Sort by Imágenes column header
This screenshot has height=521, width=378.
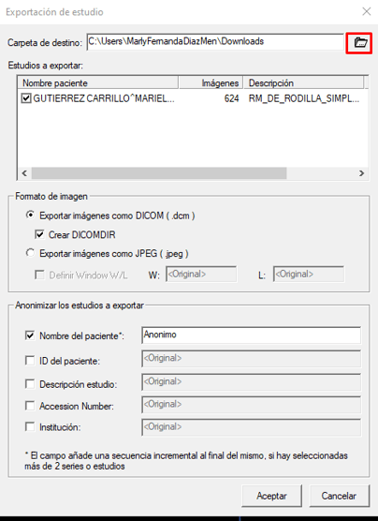[x=211, y=82]
